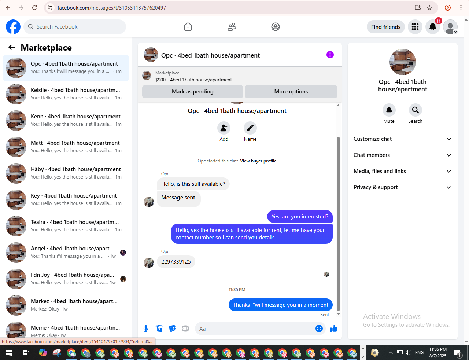The height and width of the screenshot is (360, 469).
Task: Go back using Marketplace back arrow
Action: (12, 47)
